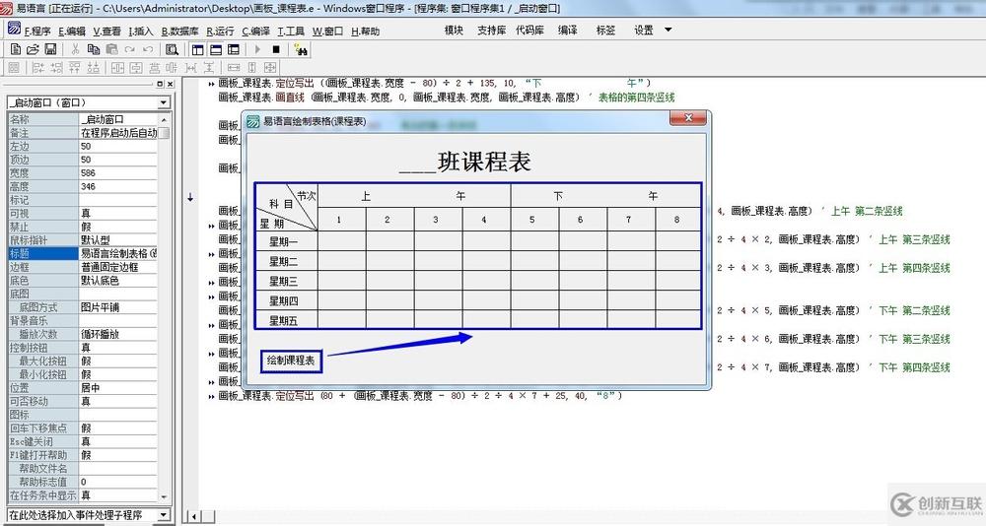Click the 鼠标指针 value 默认型

[117, 240]
